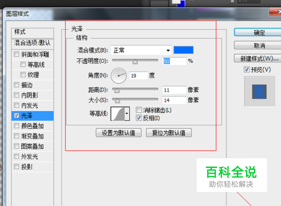Click the 距离 distance slider handle
Image resolution: width=281 pixels, height=206 pixels.
pyautogui.click(x=117, y=91)
